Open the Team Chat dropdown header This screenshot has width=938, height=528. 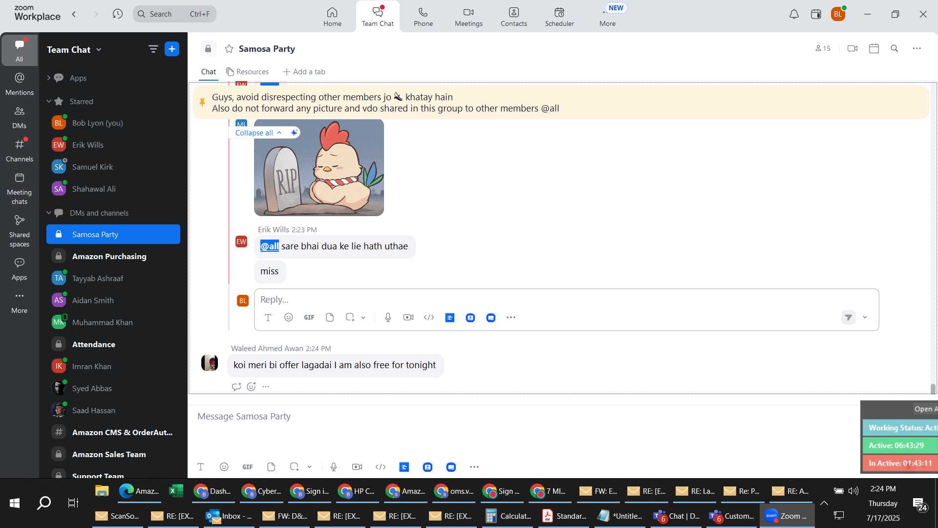[74, 49]
